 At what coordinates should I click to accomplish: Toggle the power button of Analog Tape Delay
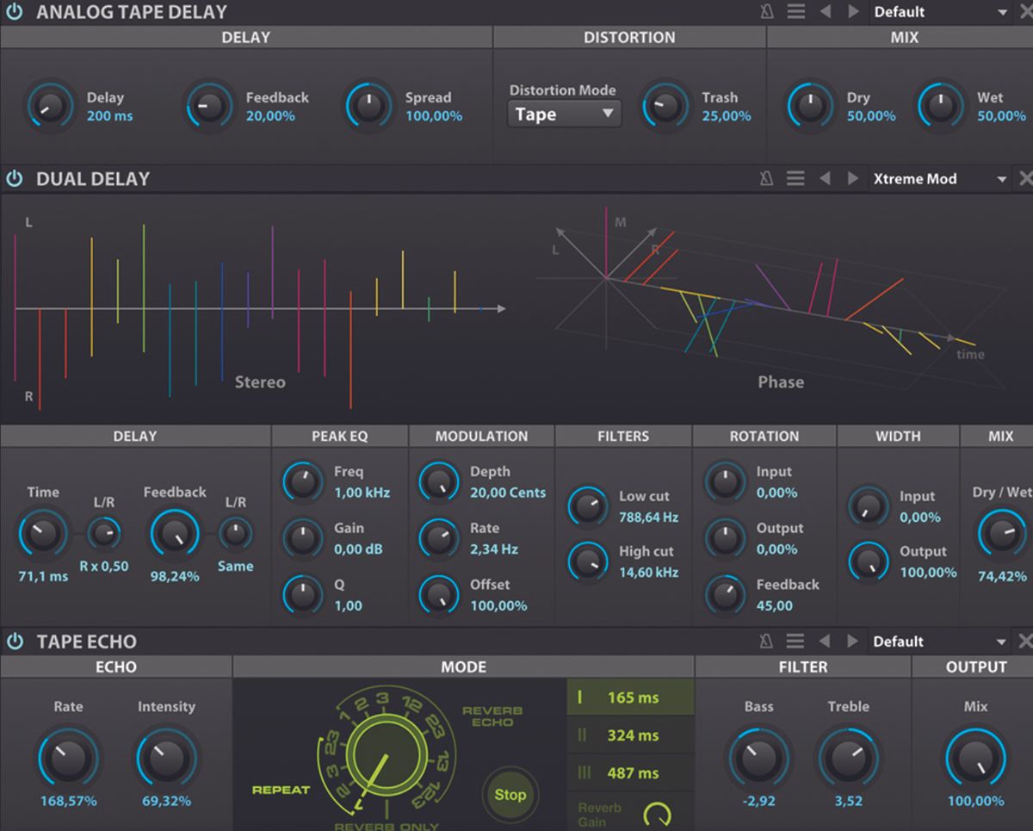[x=12, y=11]
